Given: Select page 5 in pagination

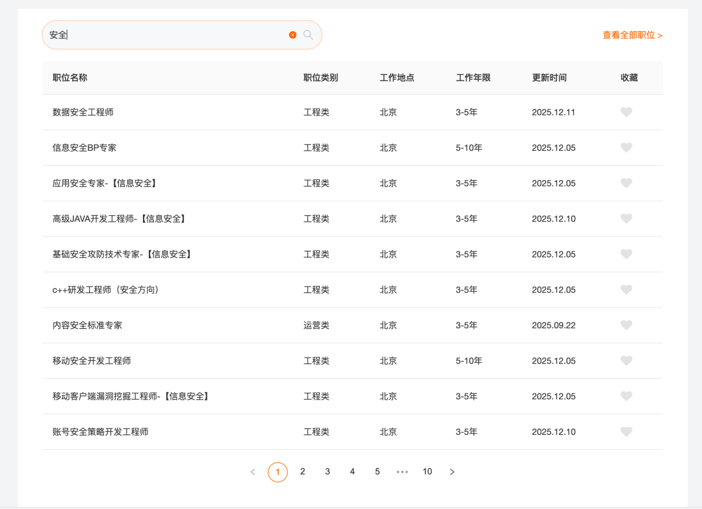Looking at the screenshot, I should (x=377, y=472).
